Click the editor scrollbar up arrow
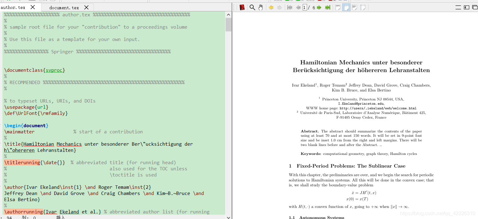Viewport: 478px width, 219px height. pyautogui.click(x=228, y=14)
